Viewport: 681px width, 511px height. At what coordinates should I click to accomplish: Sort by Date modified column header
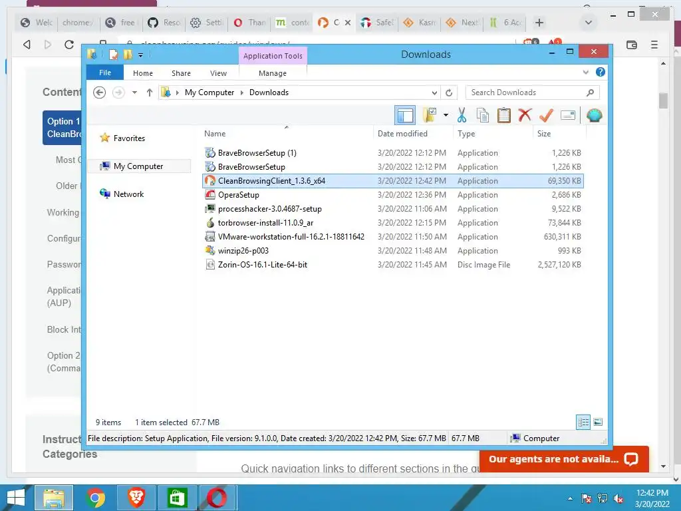413,133
